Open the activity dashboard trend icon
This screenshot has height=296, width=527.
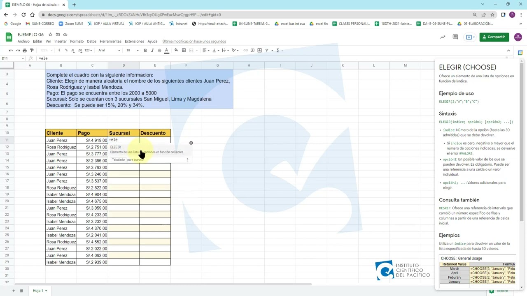tap(443, 37)
